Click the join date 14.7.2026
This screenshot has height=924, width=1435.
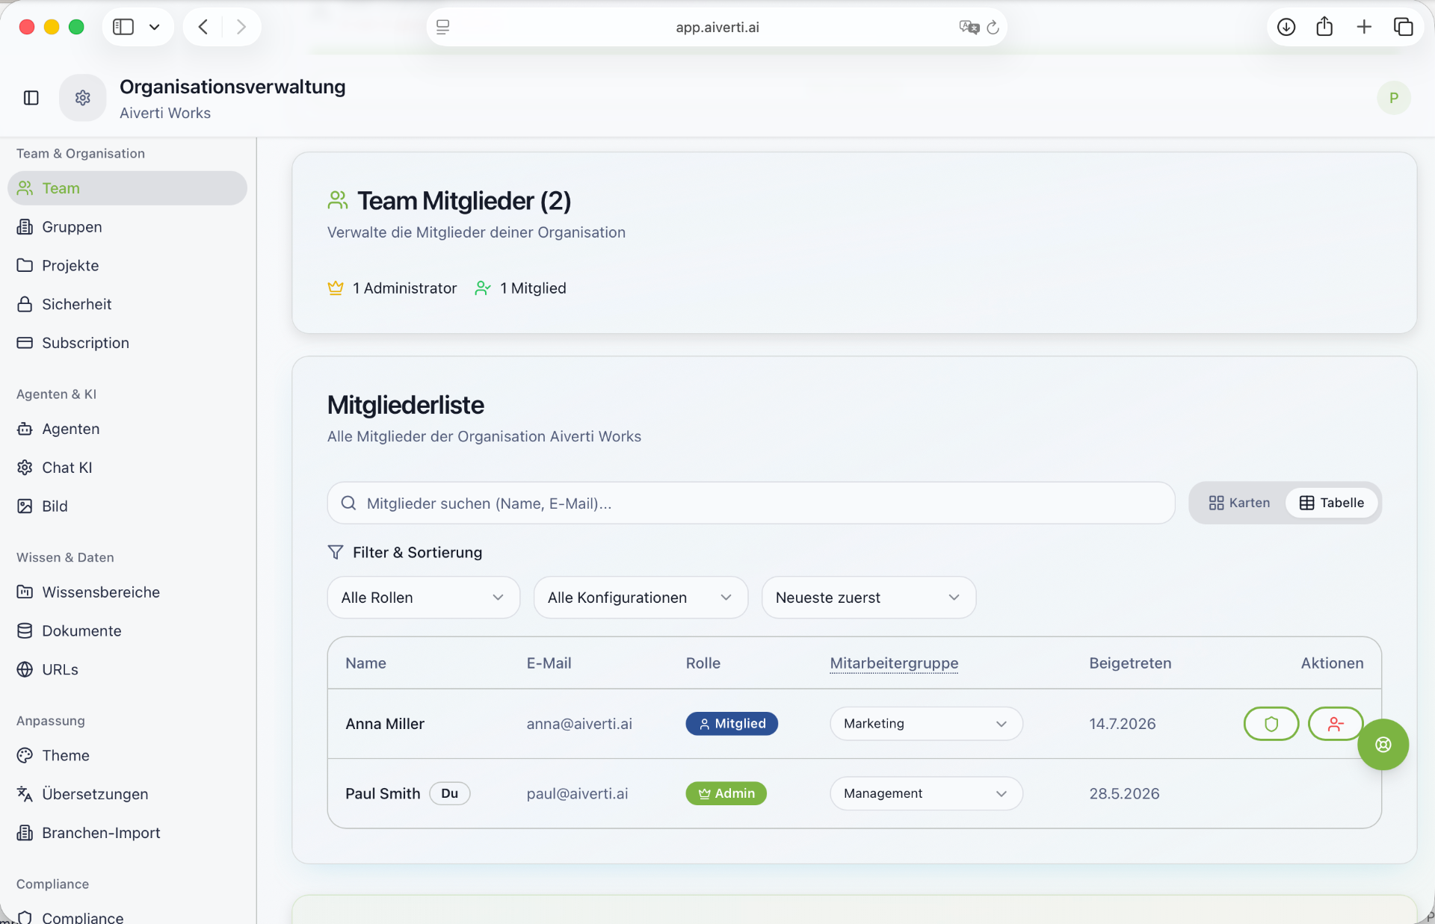[x=1122, y=723]
